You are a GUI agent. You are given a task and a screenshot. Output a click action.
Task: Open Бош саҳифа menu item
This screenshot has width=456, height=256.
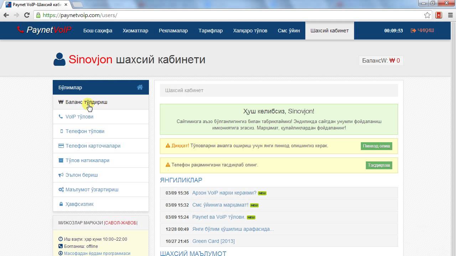pyautogui.click(x=98, y=31)
